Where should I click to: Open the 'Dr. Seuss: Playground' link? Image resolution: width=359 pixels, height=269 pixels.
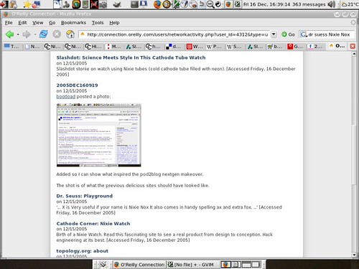(85, 196)
